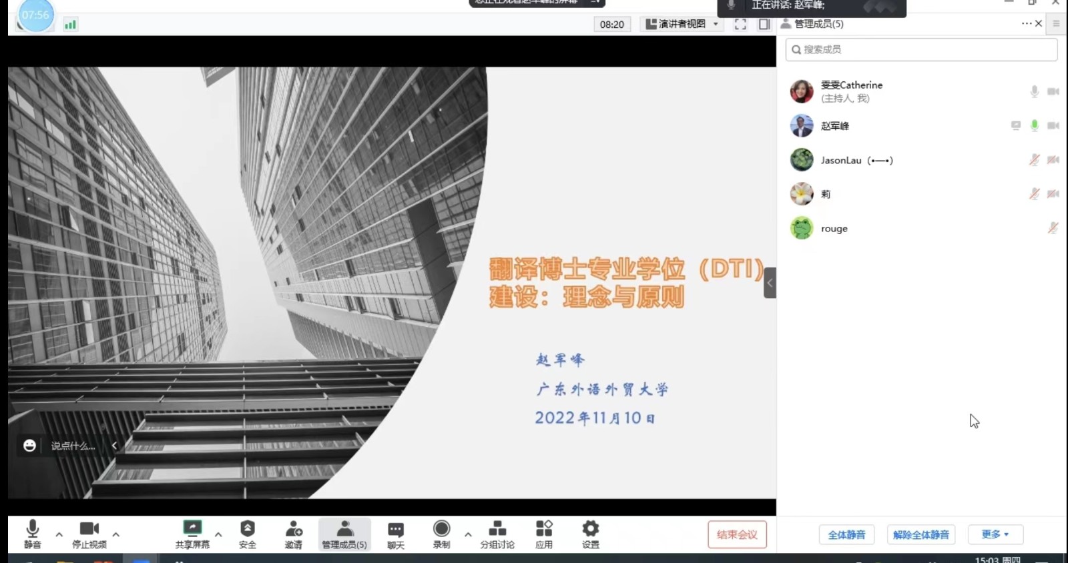Click the 静音 microphone icon
1068x563 pixels.
coord(32,530)
